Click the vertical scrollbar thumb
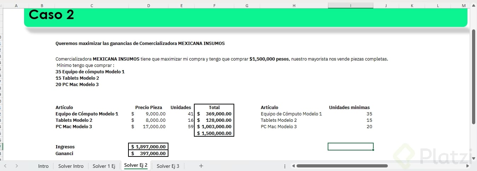The image size is (477, 171). click(473, 76)
